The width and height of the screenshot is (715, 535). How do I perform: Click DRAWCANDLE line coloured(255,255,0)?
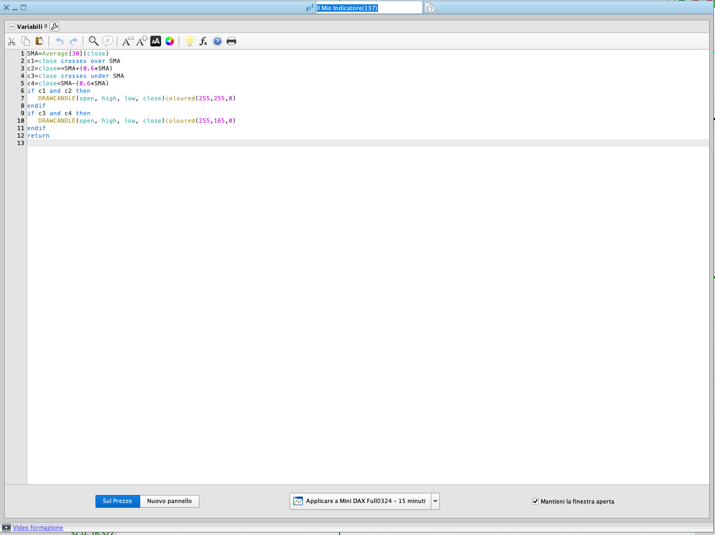point(136,98)
